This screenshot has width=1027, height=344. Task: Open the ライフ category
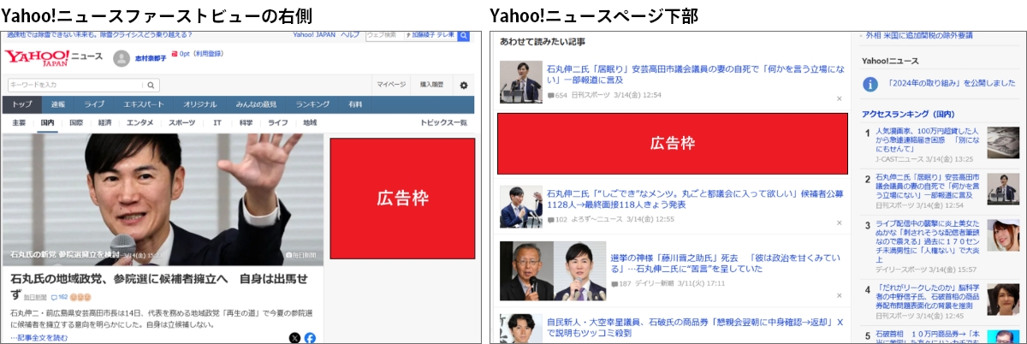coord(277,123)
